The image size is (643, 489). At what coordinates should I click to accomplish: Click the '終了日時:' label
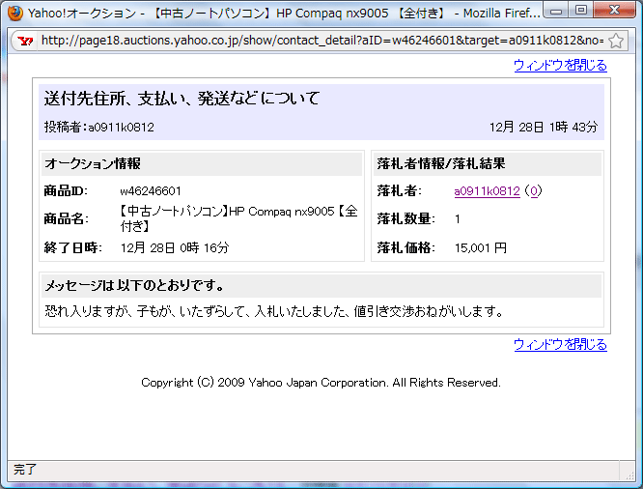click(73, 247)
